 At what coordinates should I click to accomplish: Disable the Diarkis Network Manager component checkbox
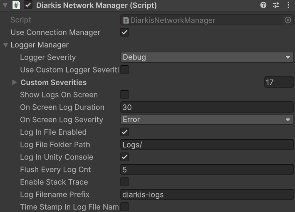click(x=28, y=5)
